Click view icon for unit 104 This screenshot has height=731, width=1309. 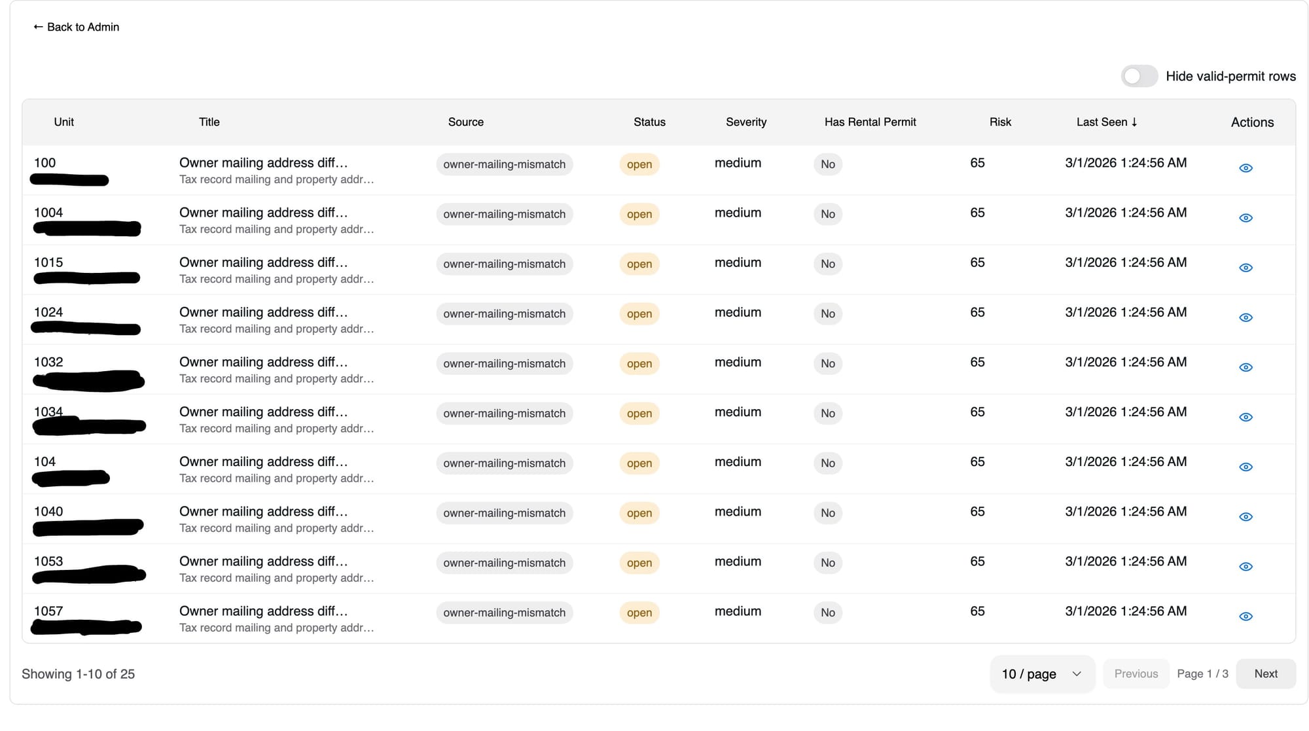[x=1246, y=467]
